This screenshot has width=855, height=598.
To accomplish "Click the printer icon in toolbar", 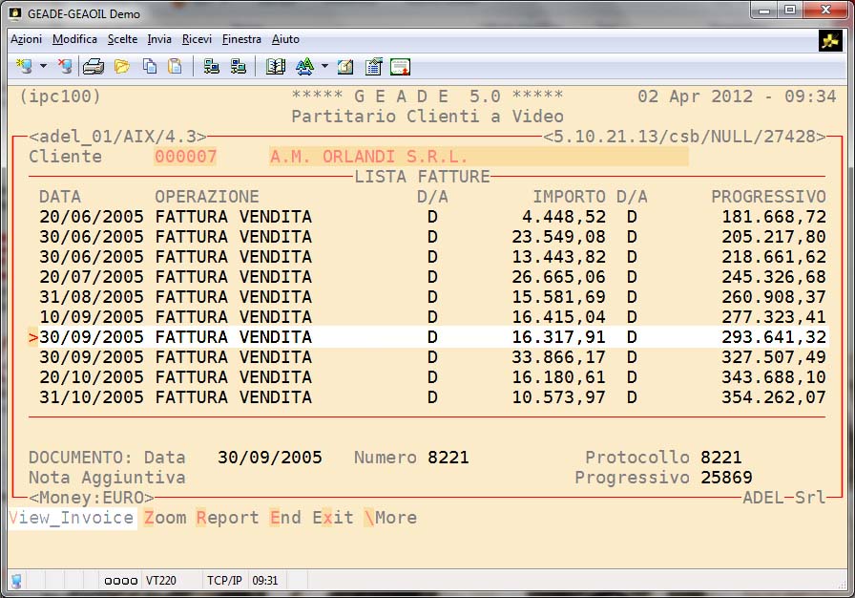I will pos(93,67).
